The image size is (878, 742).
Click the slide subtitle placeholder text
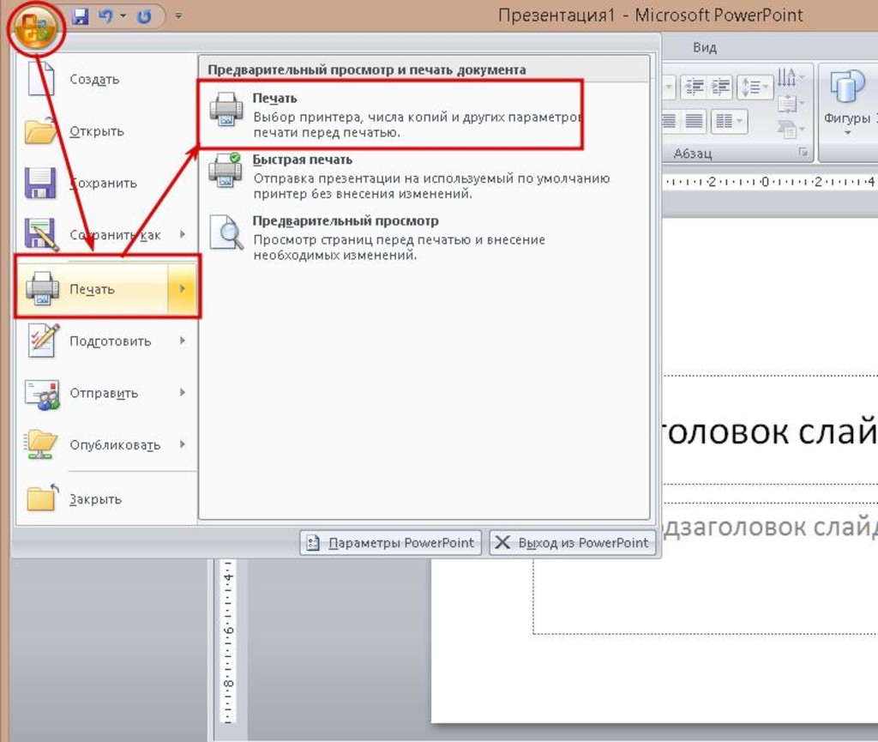click(769, 528)
